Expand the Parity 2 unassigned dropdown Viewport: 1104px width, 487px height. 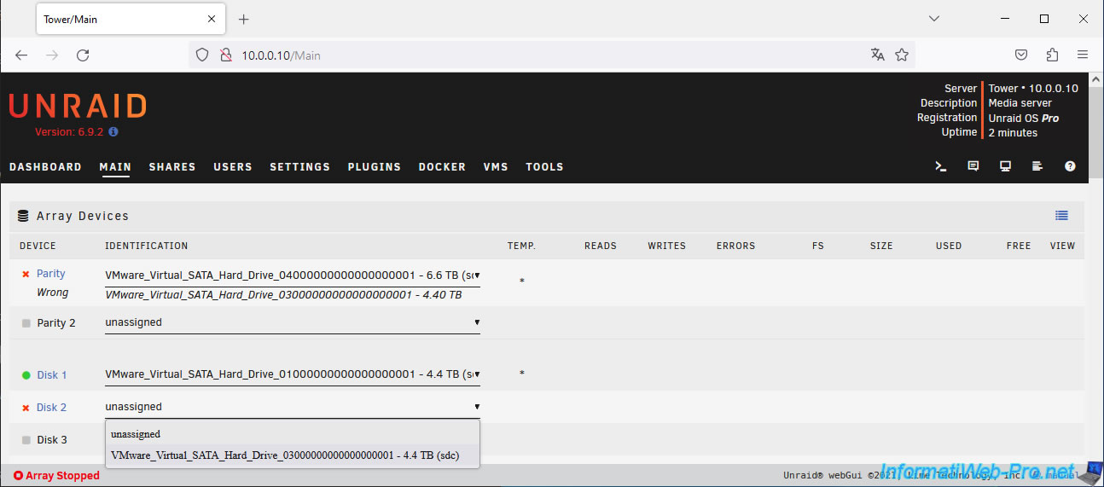pyautogui.click(x=292, y=323)
